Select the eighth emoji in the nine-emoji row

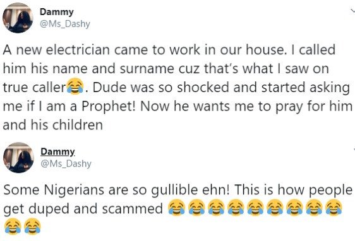[314, 208]
